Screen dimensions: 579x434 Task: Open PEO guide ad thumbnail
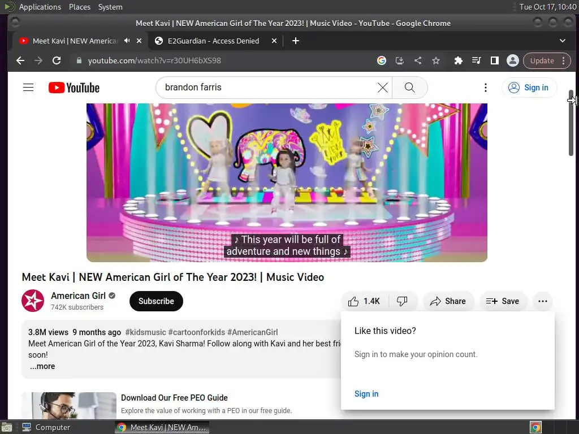[69, 406]
